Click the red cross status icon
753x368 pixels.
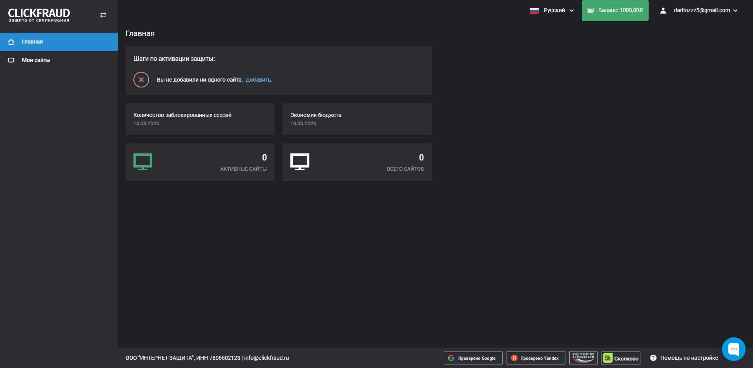(x=141, y=80)
